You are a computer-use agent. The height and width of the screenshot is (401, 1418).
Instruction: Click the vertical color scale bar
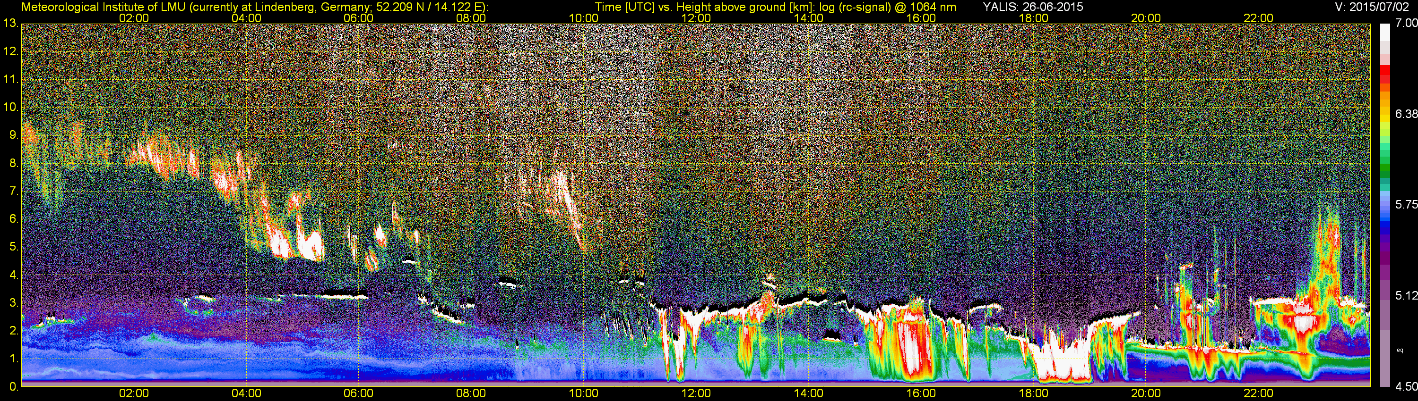tap(1385, 205)
